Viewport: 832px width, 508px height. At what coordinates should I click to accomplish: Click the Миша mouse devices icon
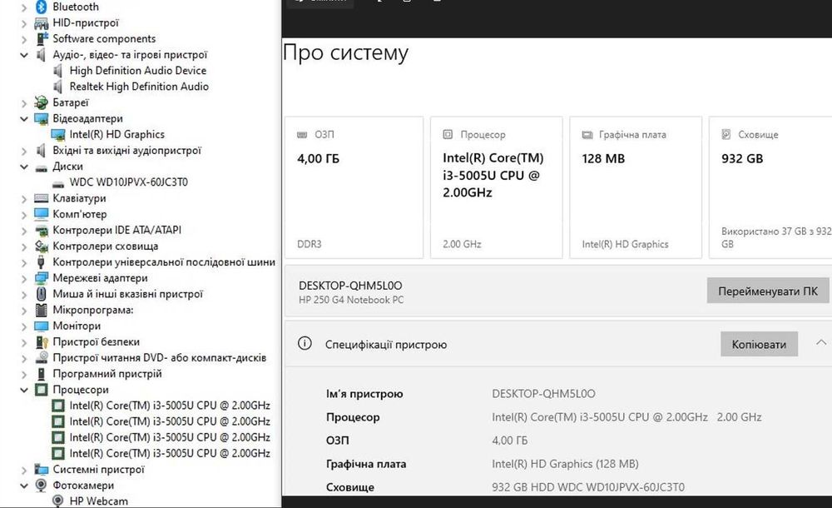pyautogui.click(x=42, y=294)
